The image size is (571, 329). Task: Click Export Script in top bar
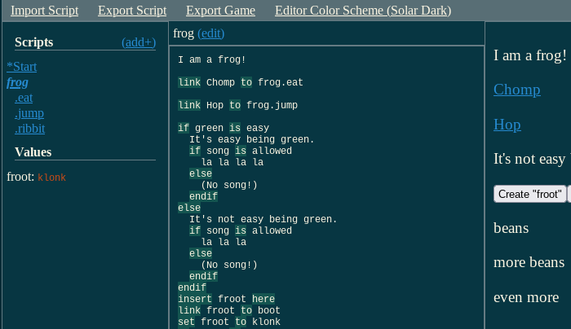click(132, 11)
